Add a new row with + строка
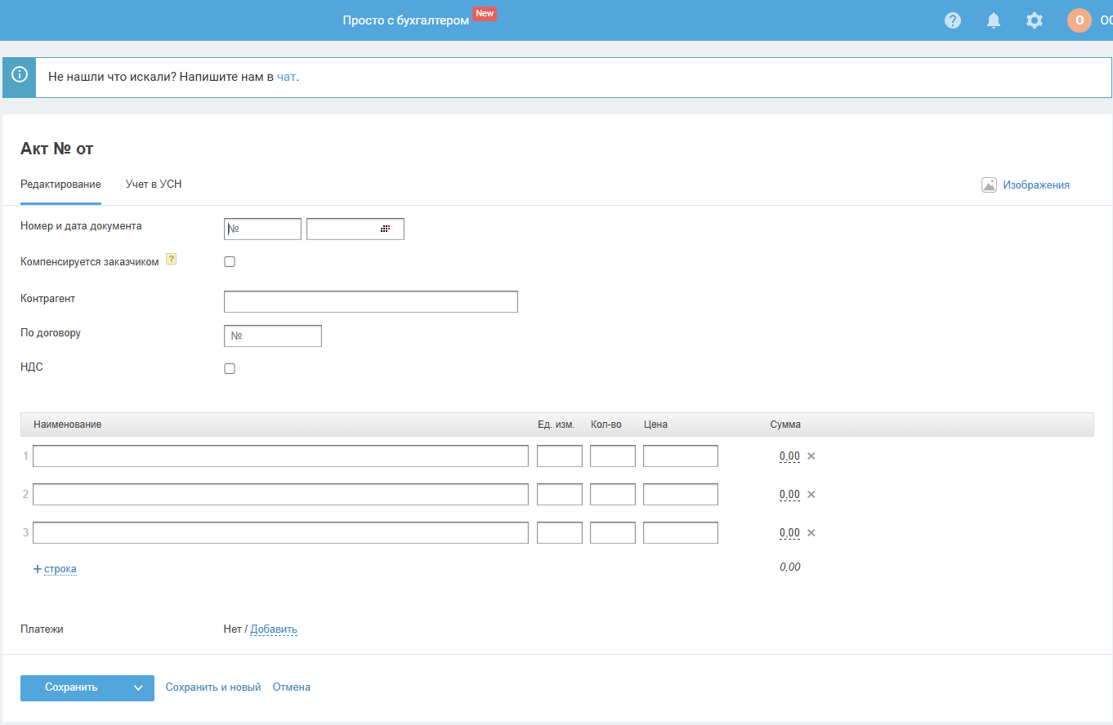The width and height of the screenshot is (1113, 725). coord(56,569)
